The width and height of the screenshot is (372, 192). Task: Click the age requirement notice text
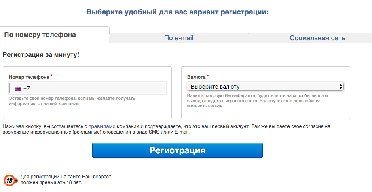(66, 180)
